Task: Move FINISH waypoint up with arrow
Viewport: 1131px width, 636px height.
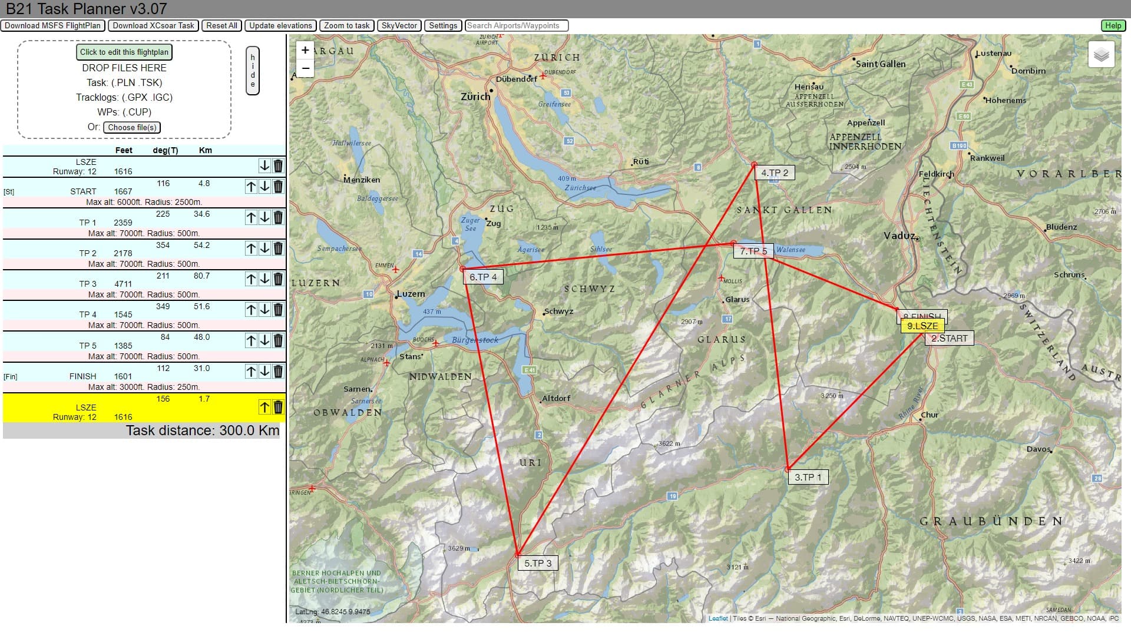Action: pos(251,372)
